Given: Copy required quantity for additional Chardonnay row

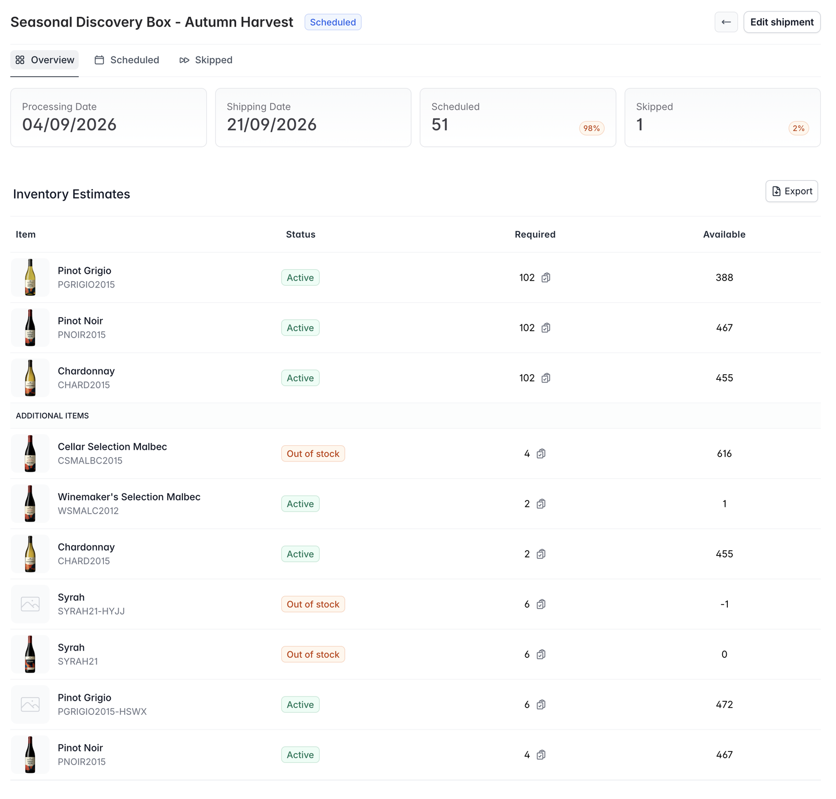Looking at the screenshot, I should [541, 554].
